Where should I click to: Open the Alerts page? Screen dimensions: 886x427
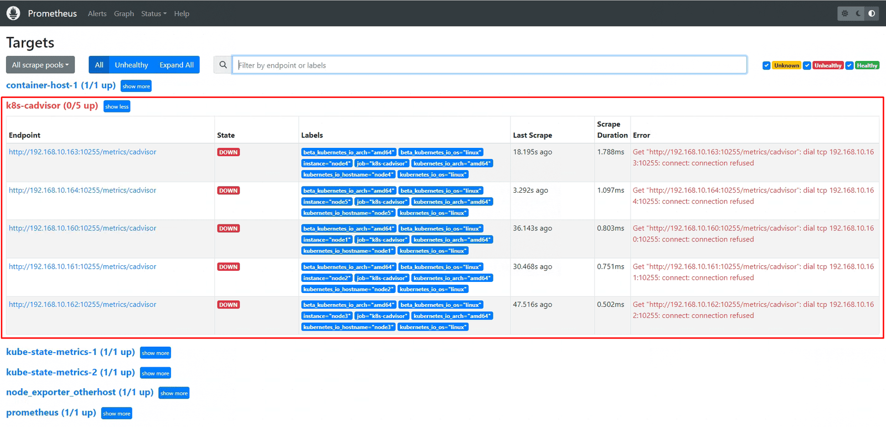97,13
